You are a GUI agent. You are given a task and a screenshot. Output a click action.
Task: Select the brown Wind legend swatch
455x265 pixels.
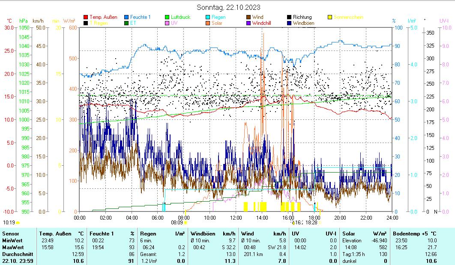coord(248,18)
